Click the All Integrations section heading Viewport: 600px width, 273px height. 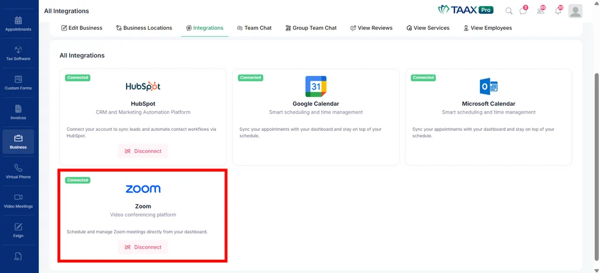pyautogui.click(x=82, y=56)
